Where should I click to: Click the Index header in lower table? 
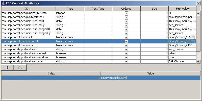click(51, 73)
